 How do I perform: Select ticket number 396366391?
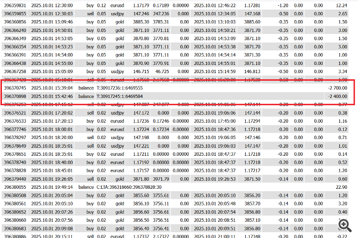click(15, 55)
